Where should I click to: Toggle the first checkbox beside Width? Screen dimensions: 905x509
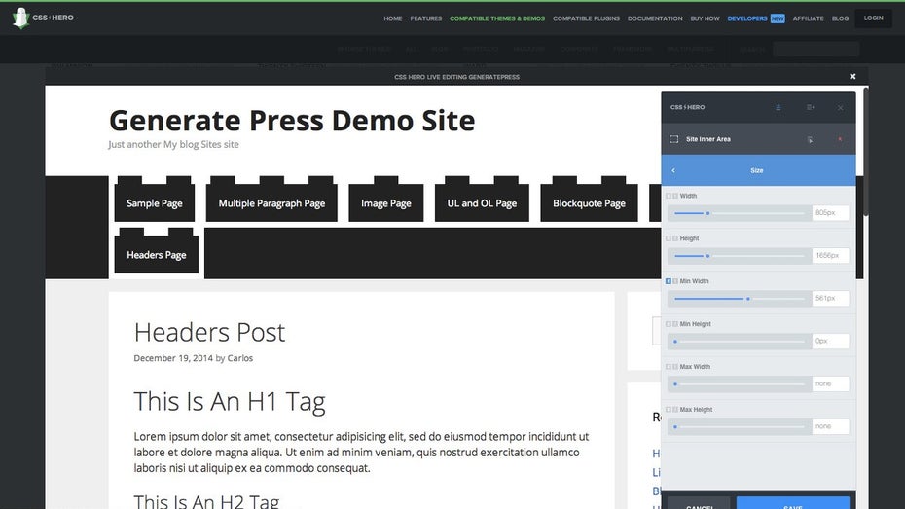pos(669,196)
